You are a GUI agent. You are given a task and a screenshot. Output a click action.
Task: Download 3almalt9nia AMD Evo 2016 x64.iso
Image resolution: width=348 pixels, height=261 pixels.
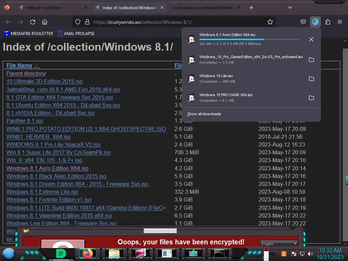click(63, 89)
